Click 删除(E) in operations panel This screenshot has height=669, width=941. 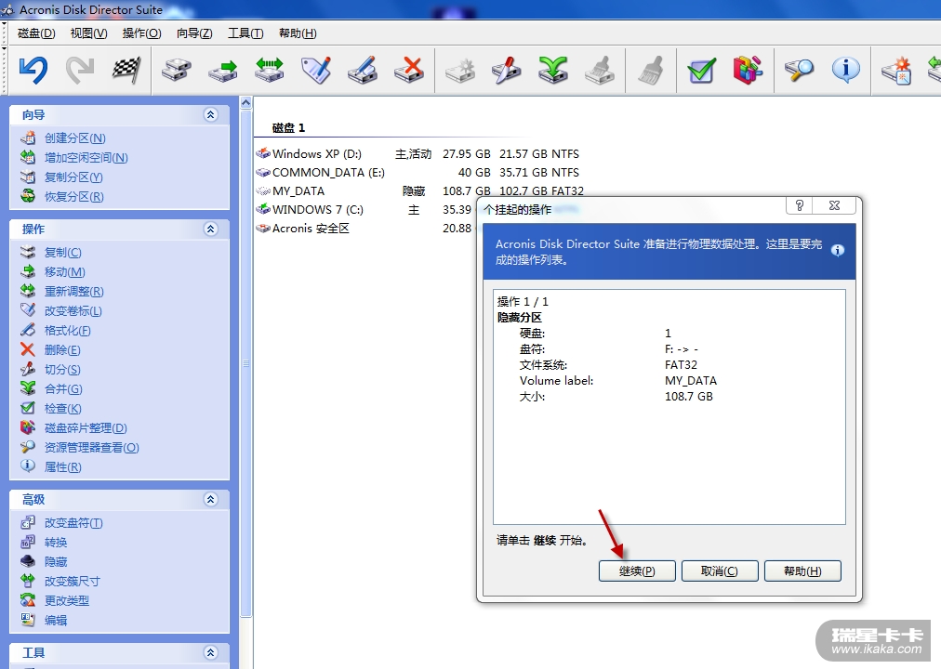click(x=62, y=350)
